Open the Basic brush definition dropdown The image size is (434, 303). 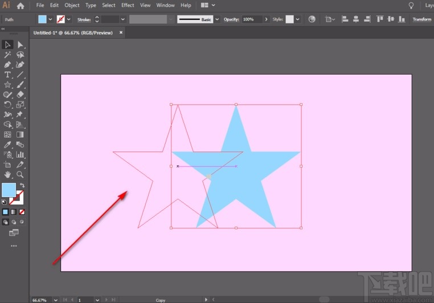(x=217, y=19)
